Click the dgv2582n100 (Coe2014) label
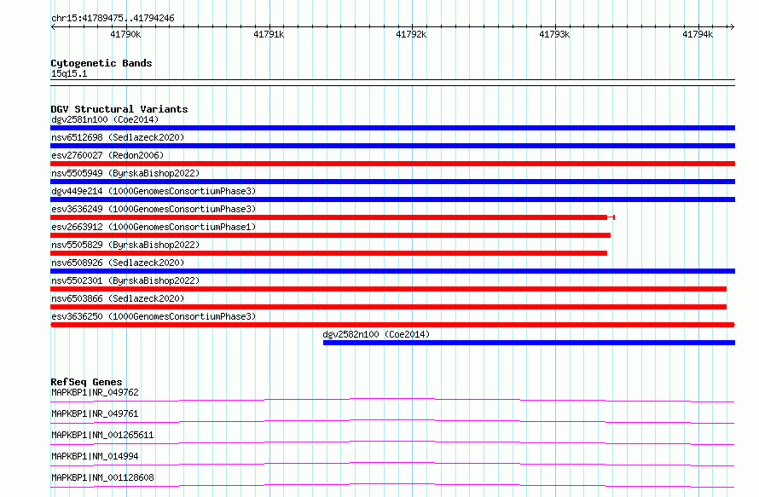The image size is (759, 497). pos(376,334)
